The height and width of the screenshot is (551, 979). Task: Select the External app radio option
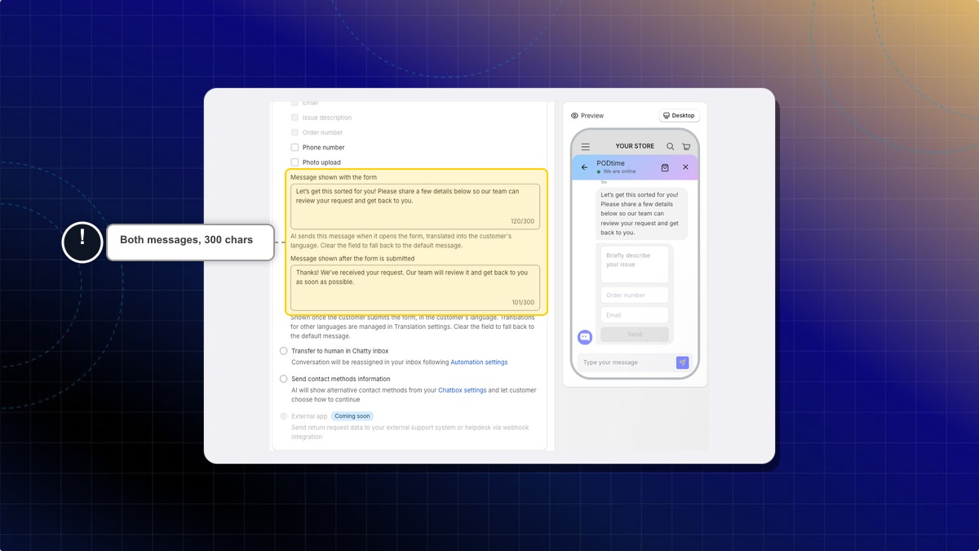tap(284, 416)
